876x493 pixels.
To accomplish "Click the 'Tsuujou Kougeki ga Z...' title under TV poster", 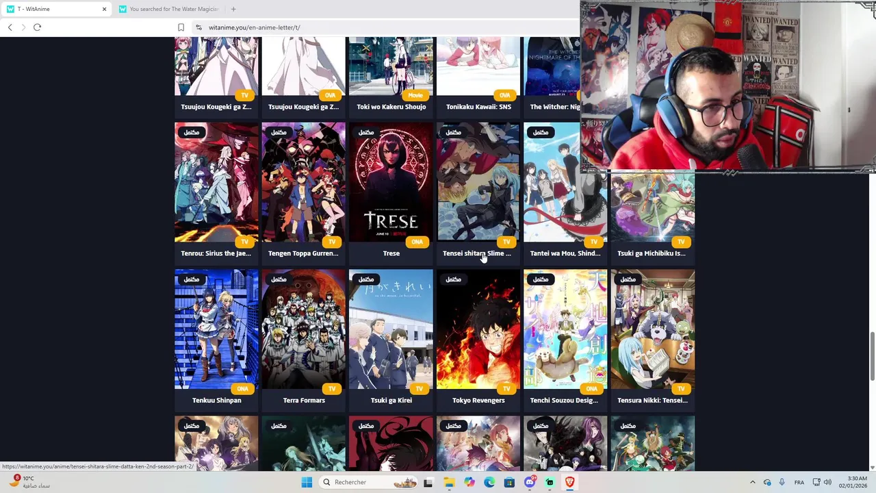I will [216, 107].
